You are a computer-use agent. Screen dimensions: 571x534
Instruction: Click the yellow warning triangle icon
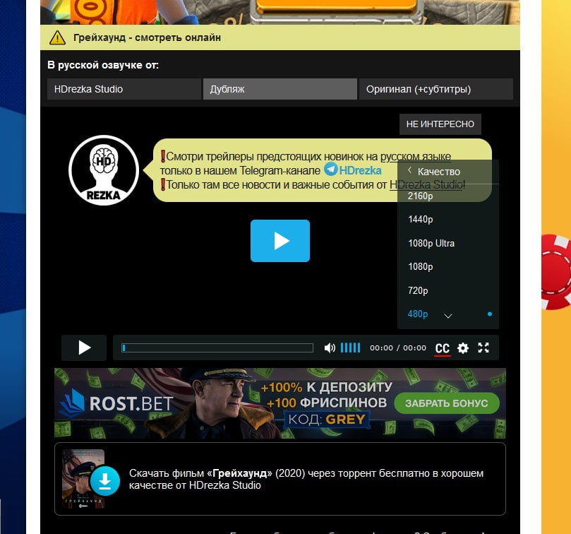[58, 37]
